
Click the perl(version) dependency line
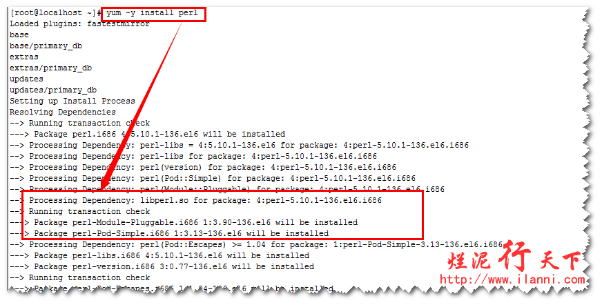click(203, 167)
